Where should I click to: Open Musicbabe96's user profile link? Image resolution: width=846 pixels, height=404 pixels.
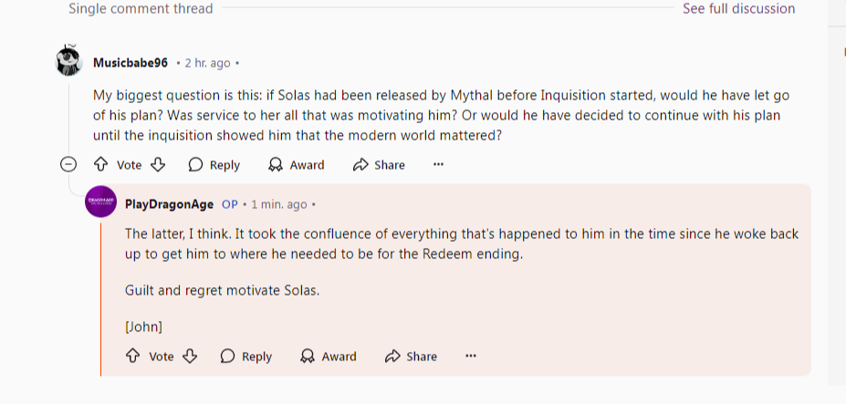point(131,63)
